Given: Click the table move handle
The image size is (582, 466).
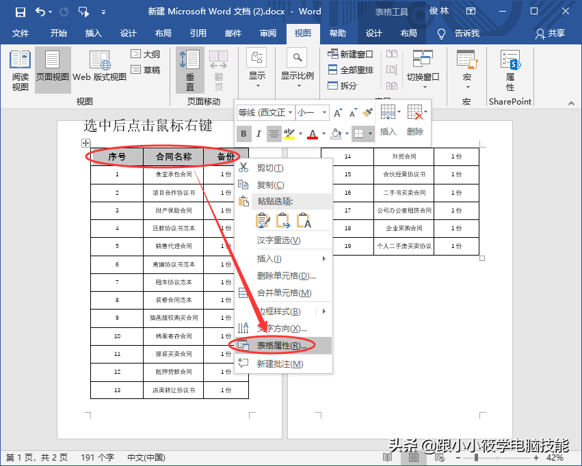Looking at the screenshot, I should tap(85, 143).
